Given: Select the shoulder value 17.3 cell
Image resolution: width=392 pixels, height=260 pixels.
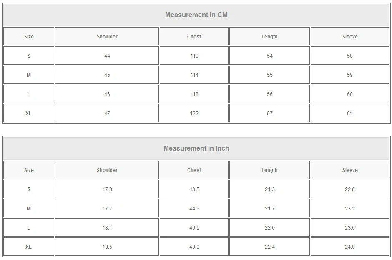Looking at the screenshot, I should click(107, 189).
